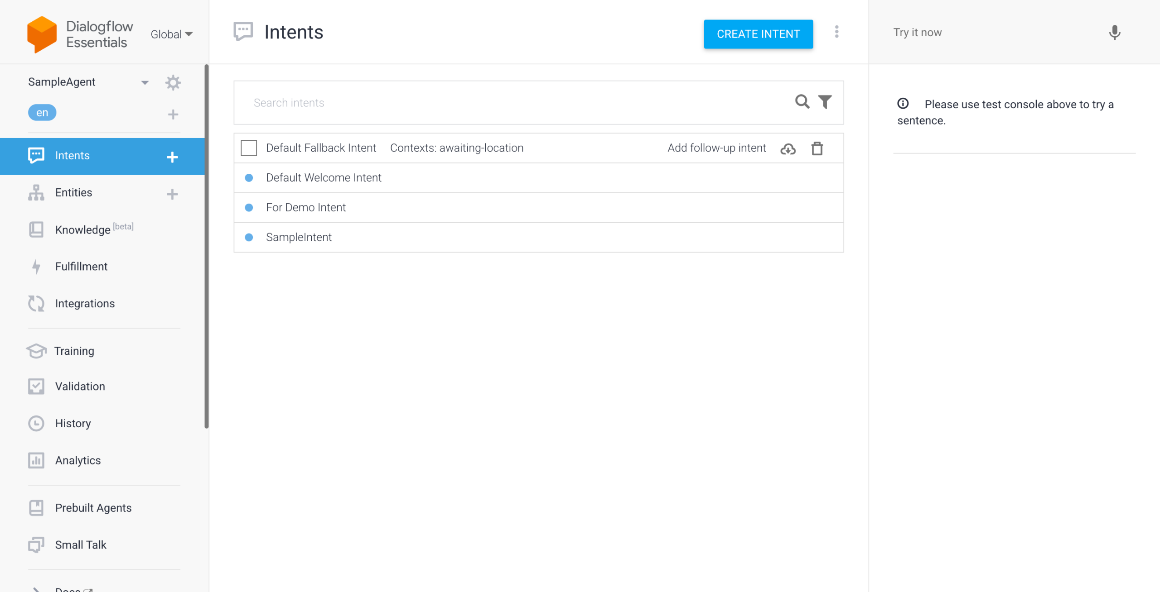
Task: Click the CREATE INTENT button
Action: click(758, 34)
